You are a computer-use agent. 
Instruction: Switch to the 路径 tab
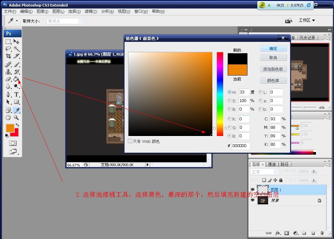[x=285, y=164]
